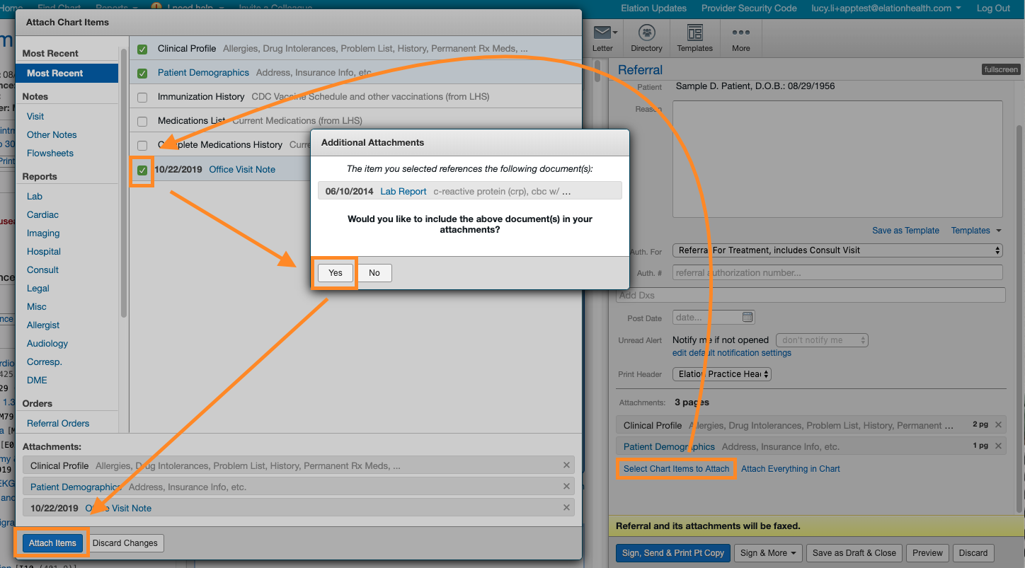This screenshot has height=568, width=1025.
Task: Open Allergist reports category
Action: point(43,325)
